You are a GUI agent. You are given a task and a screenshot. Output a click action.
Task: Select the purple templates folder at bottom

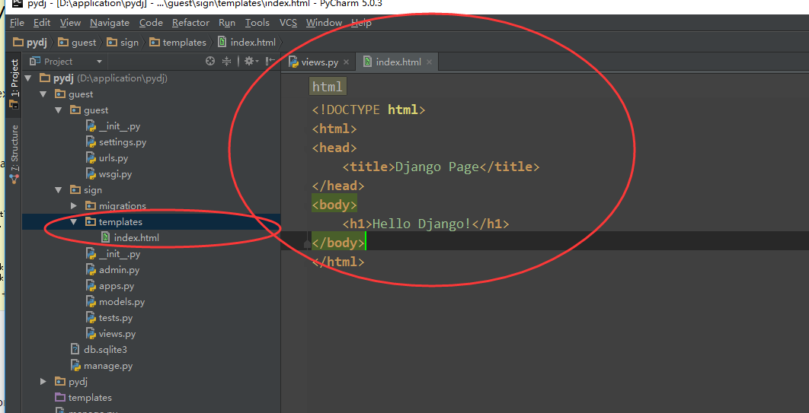(90, 398)
